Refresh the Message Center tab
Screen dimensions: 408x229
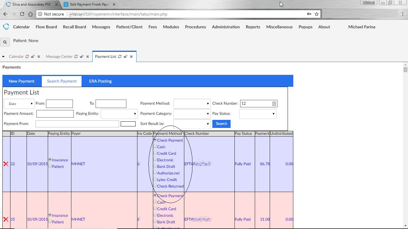click(x=76, y=56)
